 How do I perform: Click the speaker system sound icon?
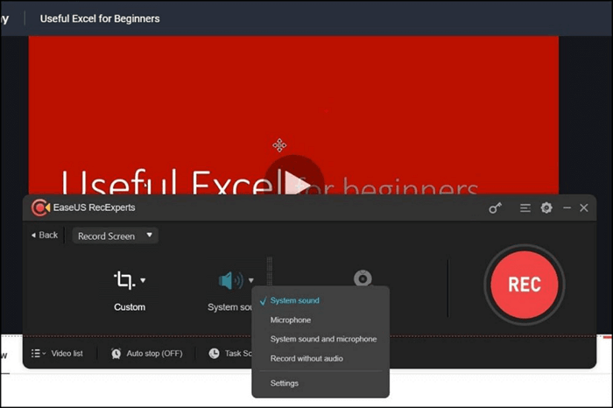pyautogui.click(x=230, y=280)
